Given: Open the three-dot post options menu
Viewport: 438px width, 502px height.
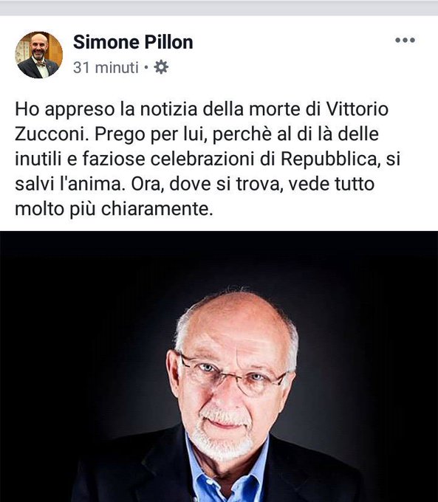Looking at the screenshot, I should tap(405, 40).
